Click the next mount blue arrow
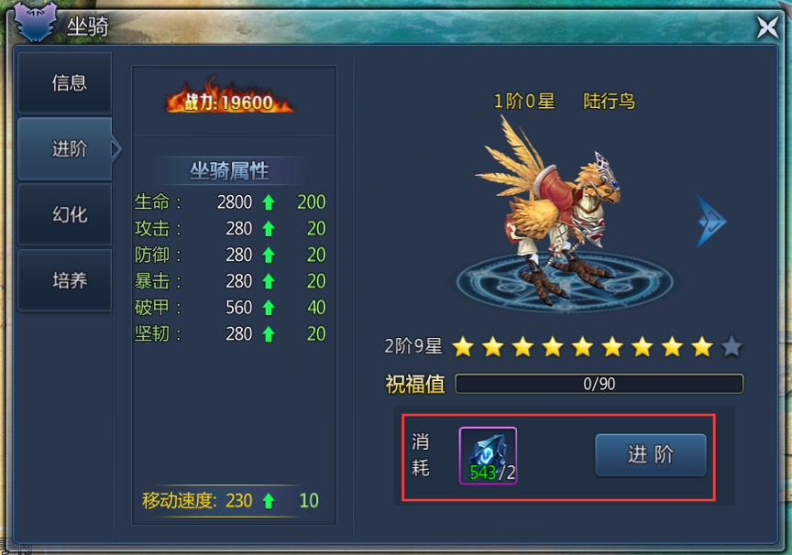The image size is (792, 555). [x=711, y=221]
